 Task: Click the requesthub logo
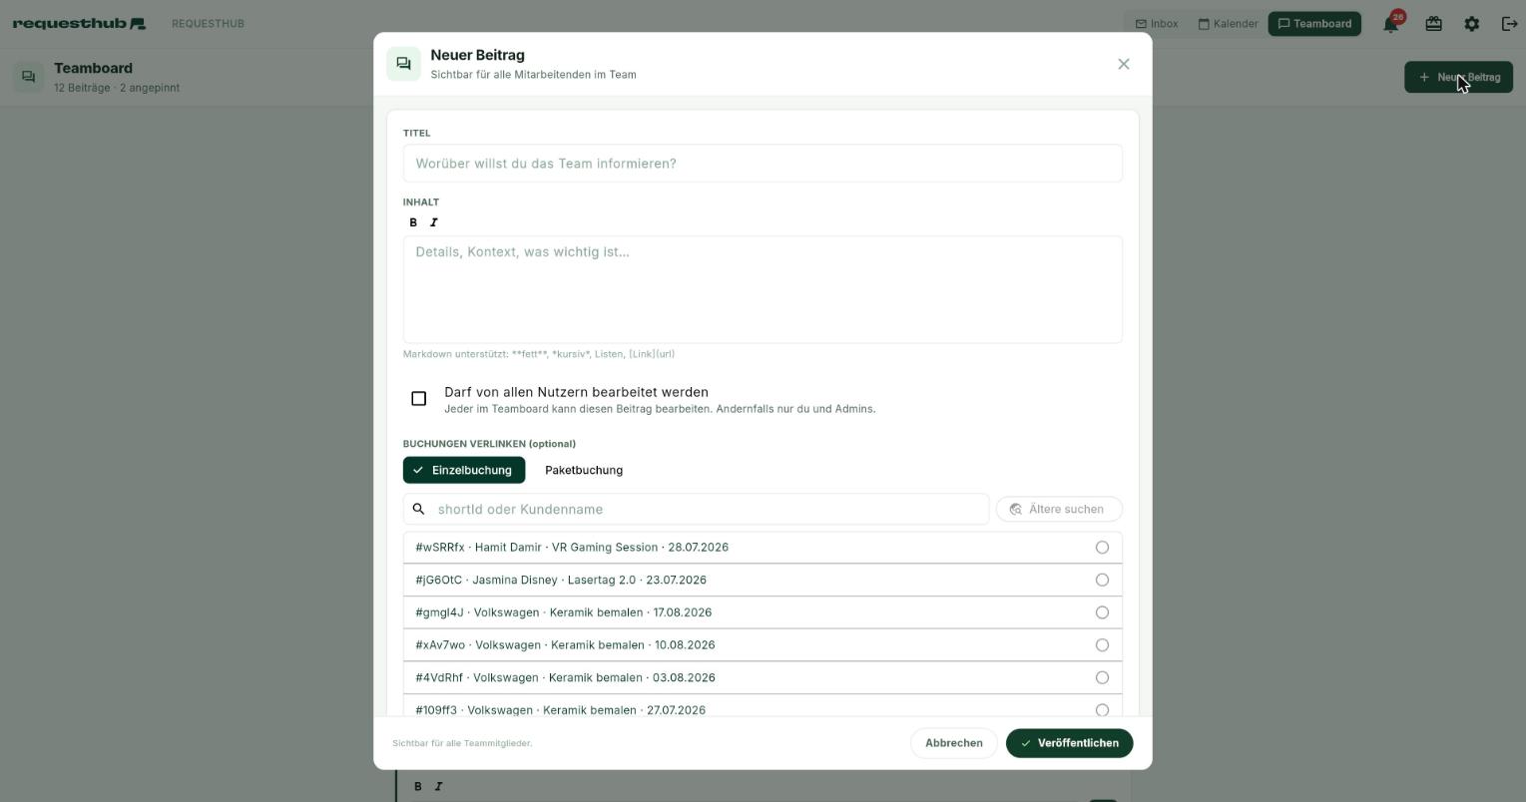pos(79,23)
